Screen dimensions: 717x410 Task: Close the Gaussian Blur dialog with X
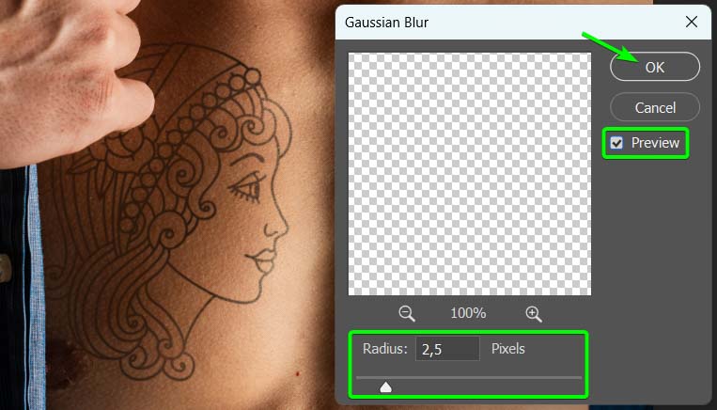pos(692,21)
